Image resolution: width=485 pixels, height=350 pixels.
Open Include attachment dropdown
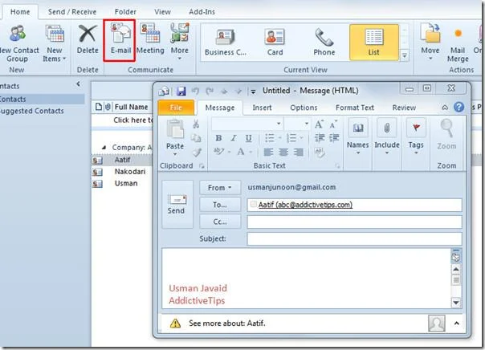point(387,136)
